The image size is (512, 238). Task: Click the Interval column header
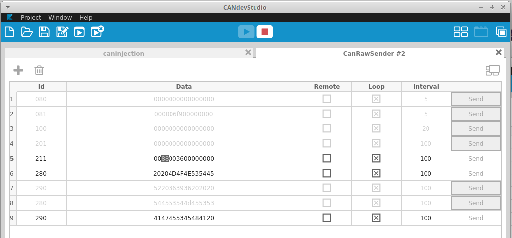(426, 87)
